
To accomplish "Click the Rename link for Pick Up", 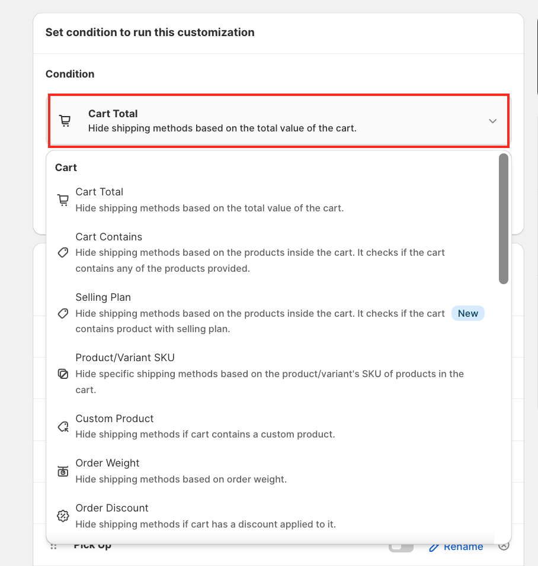I will [456, 547].
